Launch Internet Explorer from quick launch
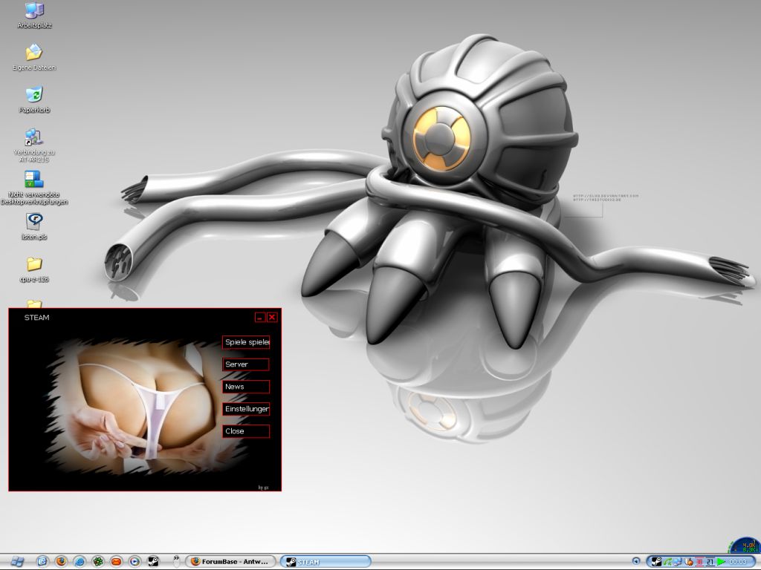Viewport: 761px width, 570px height. click(x=79, y=562)
